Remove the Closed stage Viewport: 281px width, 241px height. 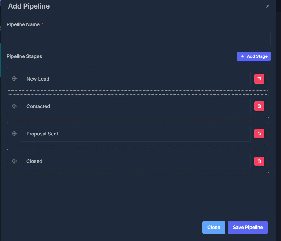259,161
